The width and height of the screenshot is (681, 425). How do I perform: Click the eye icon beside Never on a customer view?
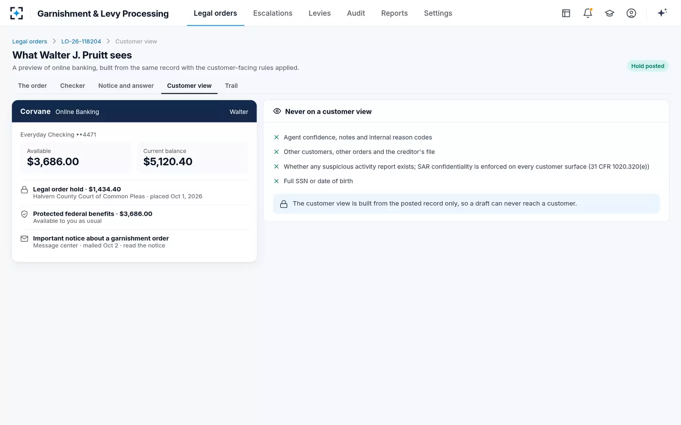coord(277,111)
